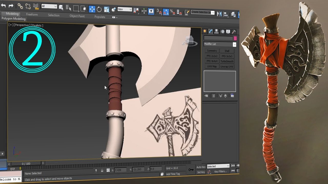
Task: Open Configure Modifier Sets icon
Action: click(232, 96)
